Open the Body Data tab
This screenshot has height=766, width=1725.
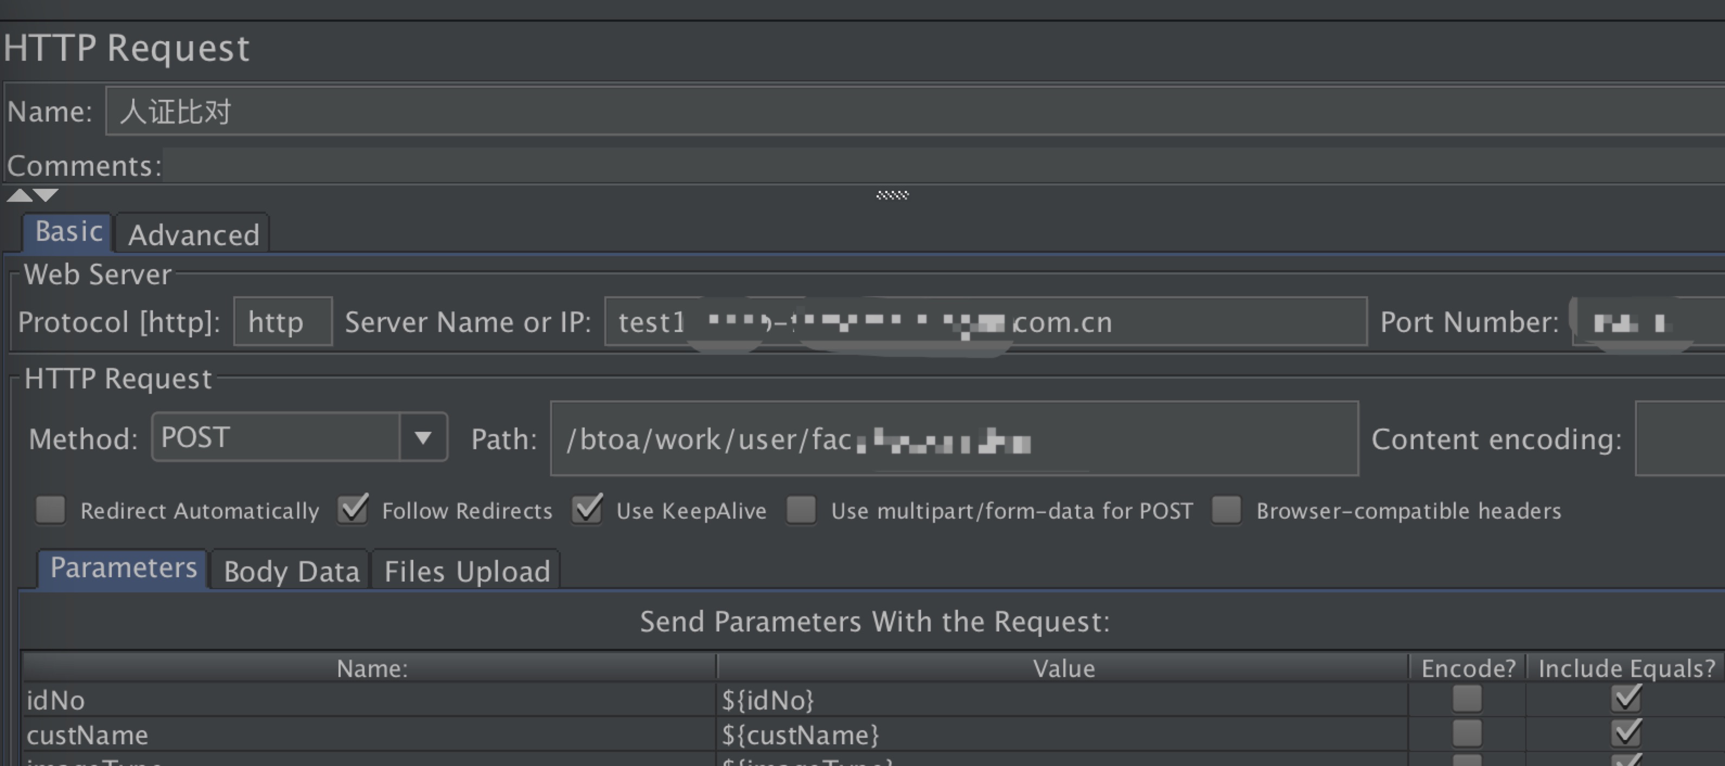point(291,572)
